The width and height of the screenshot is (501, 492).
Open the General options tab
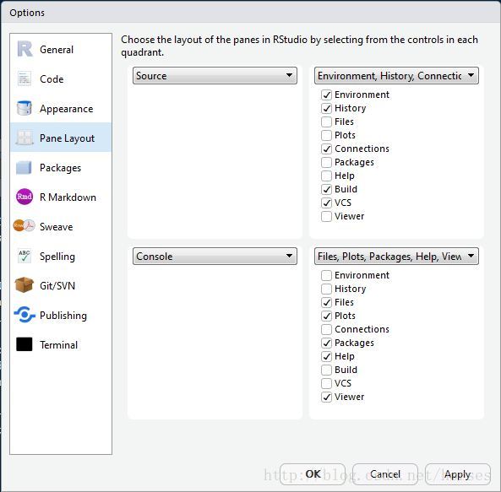coord(61,50)
